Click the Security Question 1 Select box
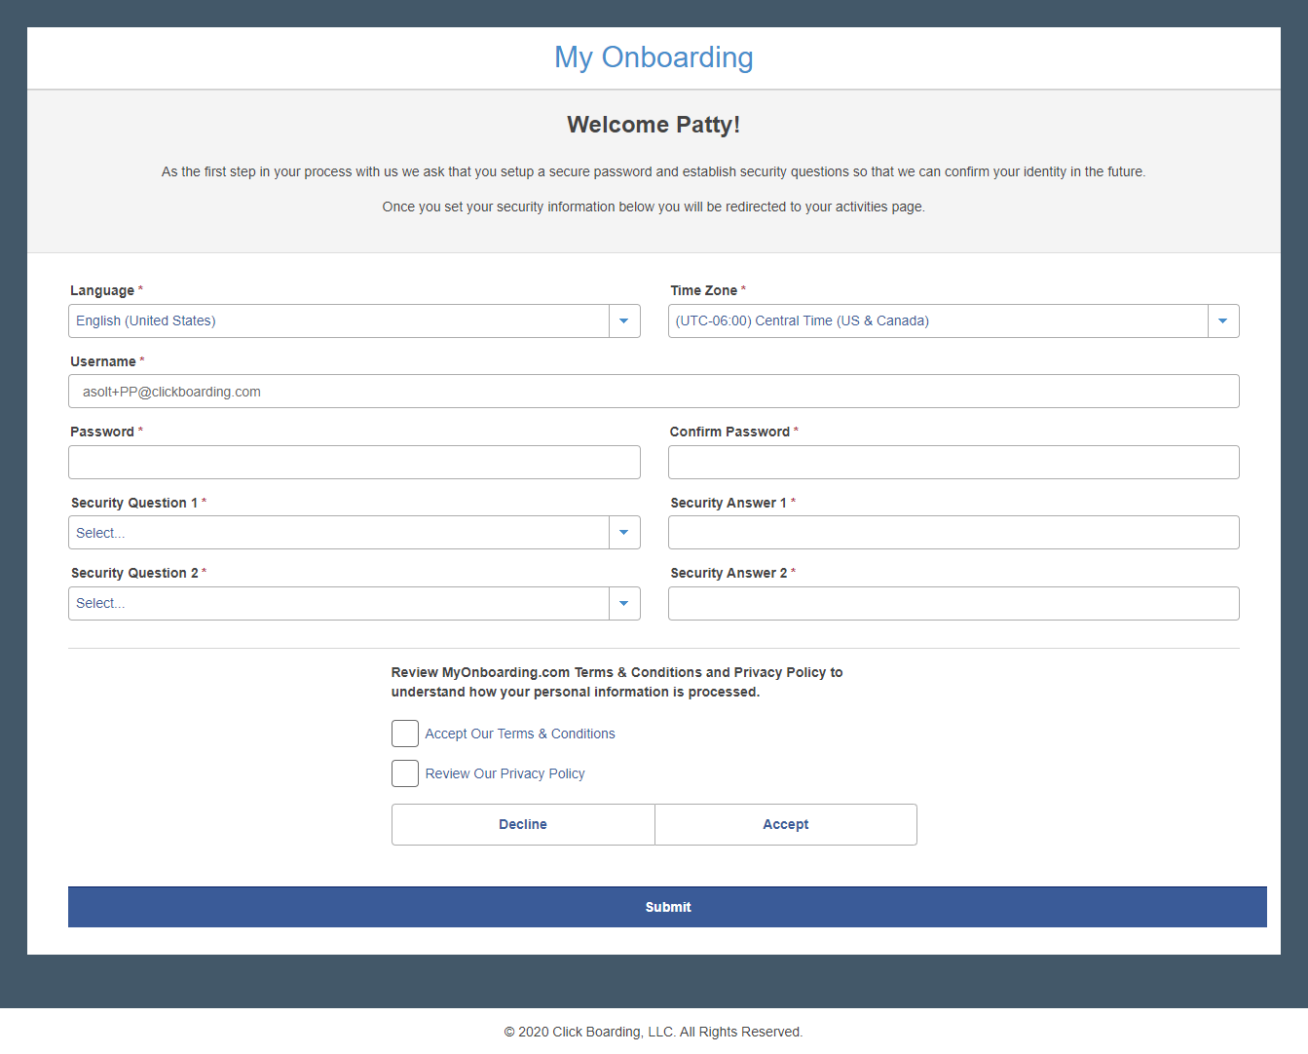The image size is (1308, 1054). click(x=339, y=533)
